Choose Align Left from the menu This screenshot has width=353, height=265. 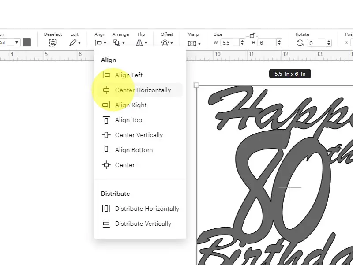[x=140, y=75]
